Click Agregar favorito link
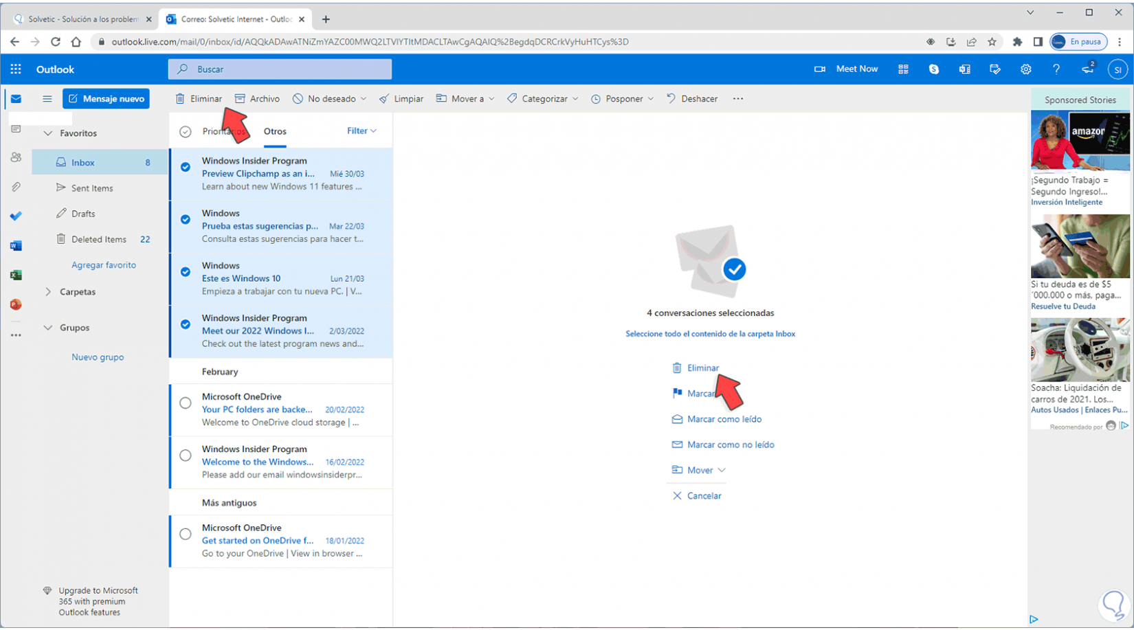The width and height of the screenshot is (1134, 630). [104, 265]
